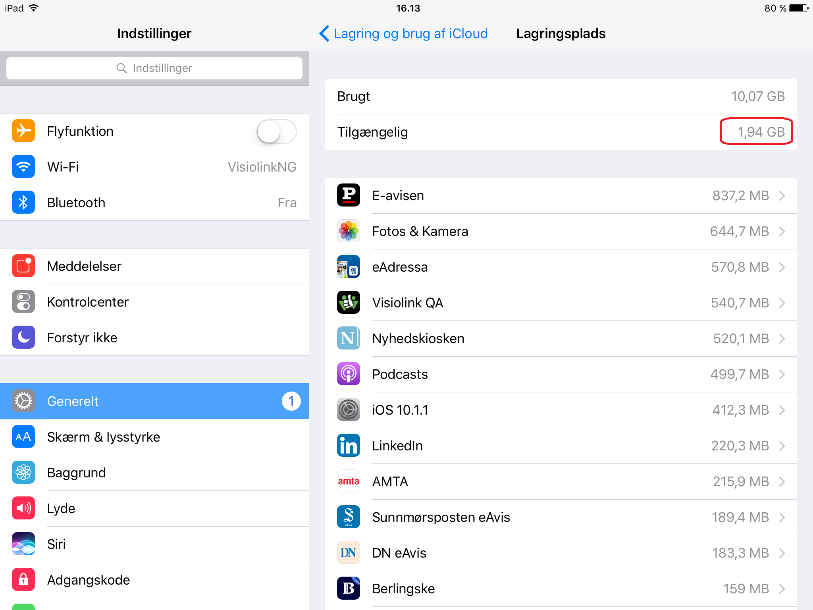The height and width of the screenshot is (610, 813).
Task: Toggle the Flyfunktion switch
Action: [x=277, y=131]
